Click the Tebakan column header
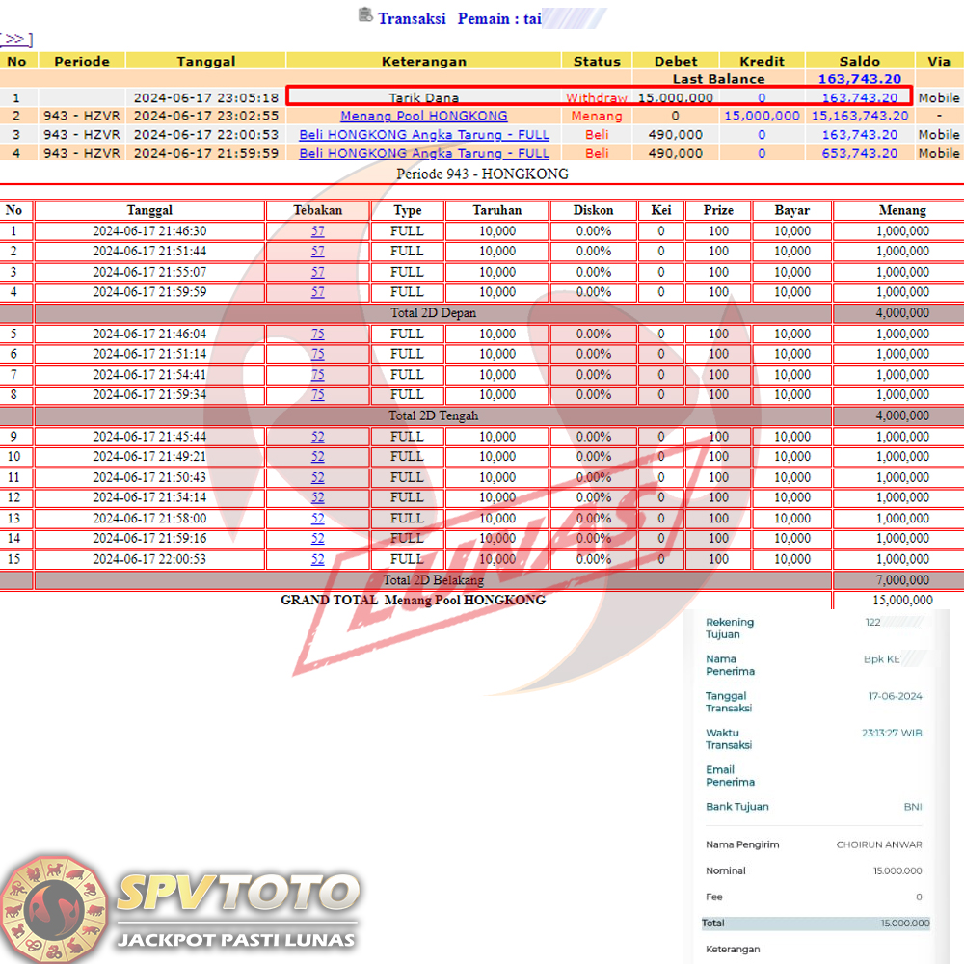 [317, 210]
